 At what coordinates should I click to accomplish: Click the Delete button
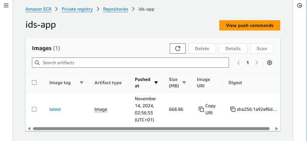pyautogui.click(x=202, y=49)
